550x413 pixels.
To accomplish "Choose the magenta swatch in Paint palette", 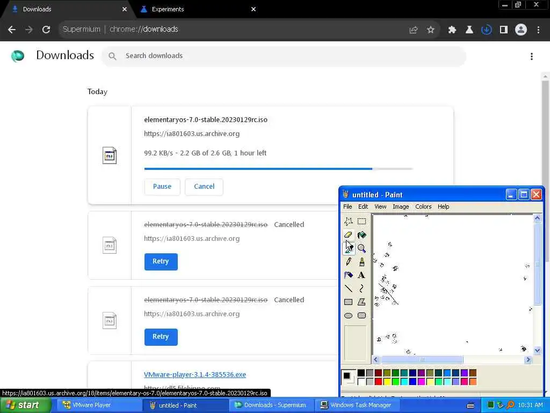I will (421, 381).
